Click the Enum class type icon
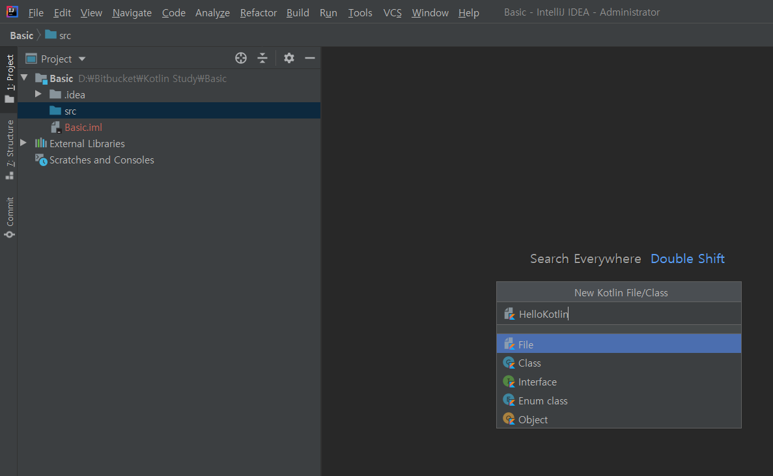 (509, 400)
